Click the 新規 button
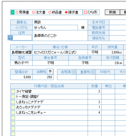126x136 pixels. 112,12
